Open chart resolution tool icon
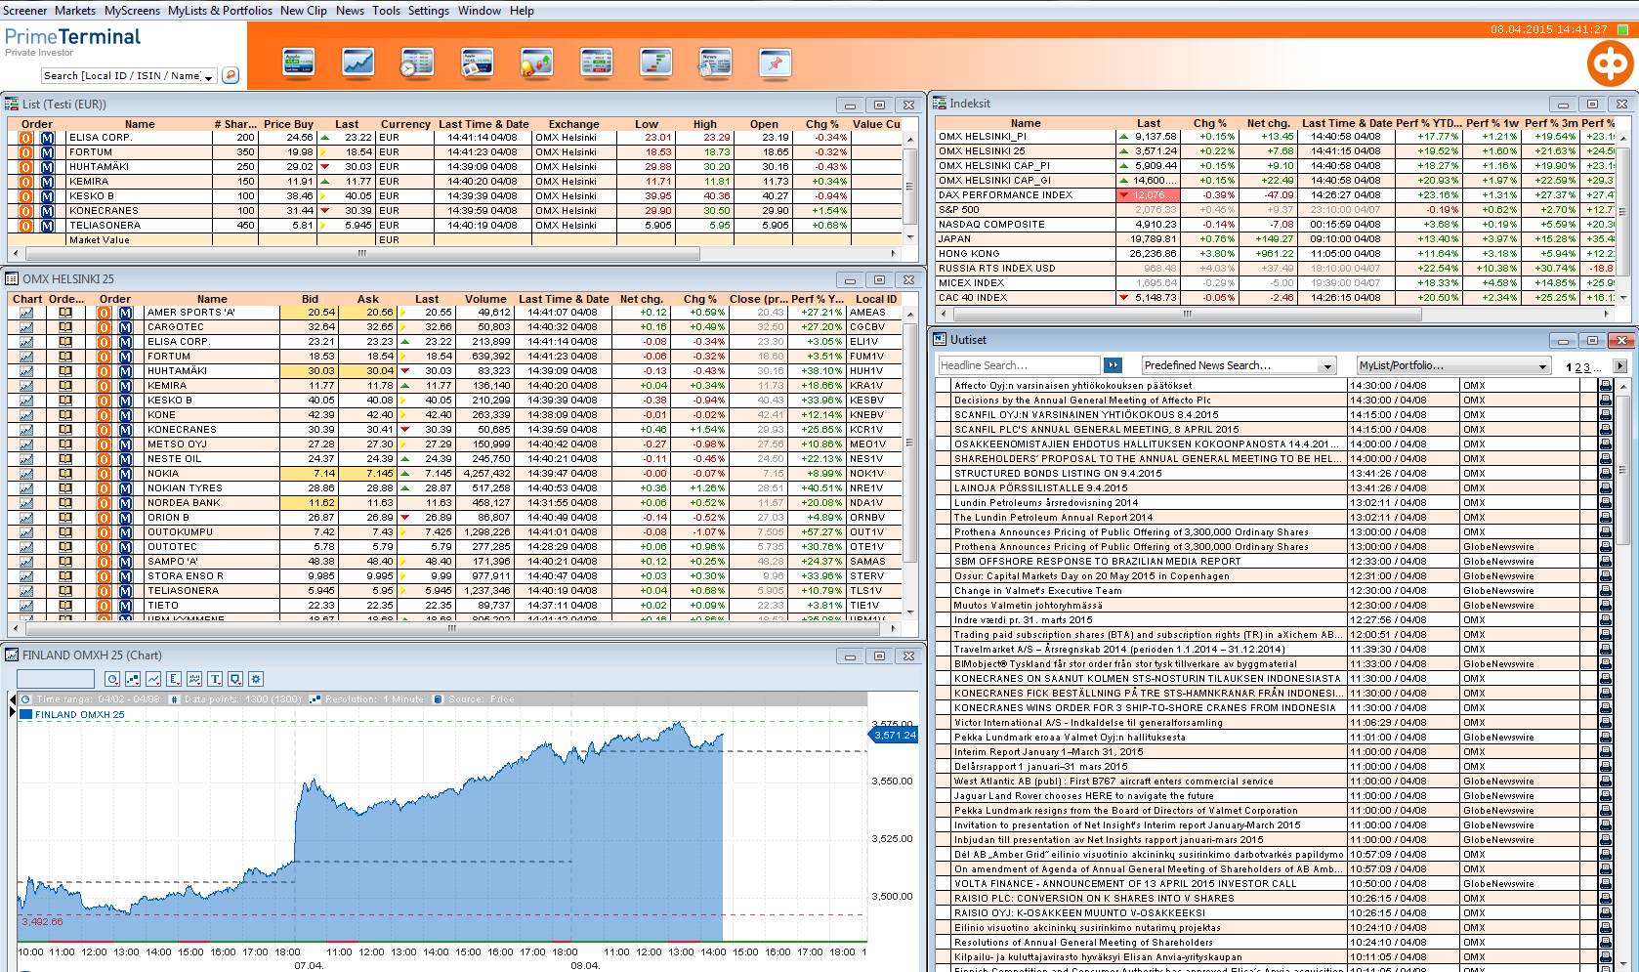Screen dimensions: 1639x972 (133, 679)
